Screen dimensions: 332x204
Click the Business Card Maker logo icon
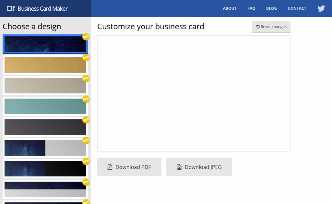point(11,8)
